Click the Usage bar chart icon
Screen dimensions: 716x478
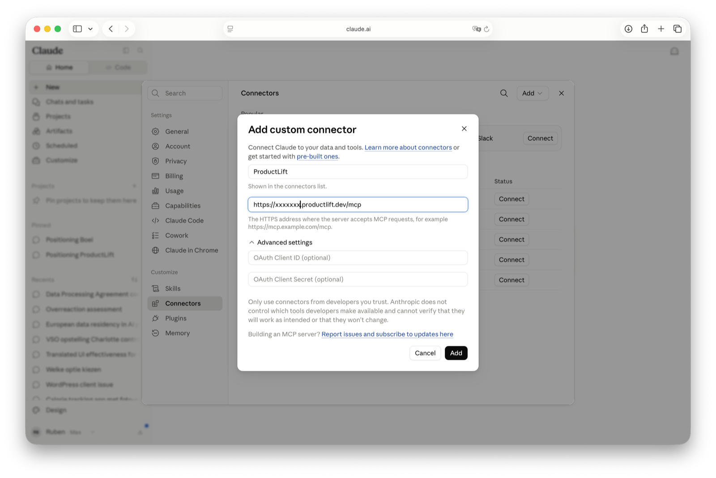point(155,191)
